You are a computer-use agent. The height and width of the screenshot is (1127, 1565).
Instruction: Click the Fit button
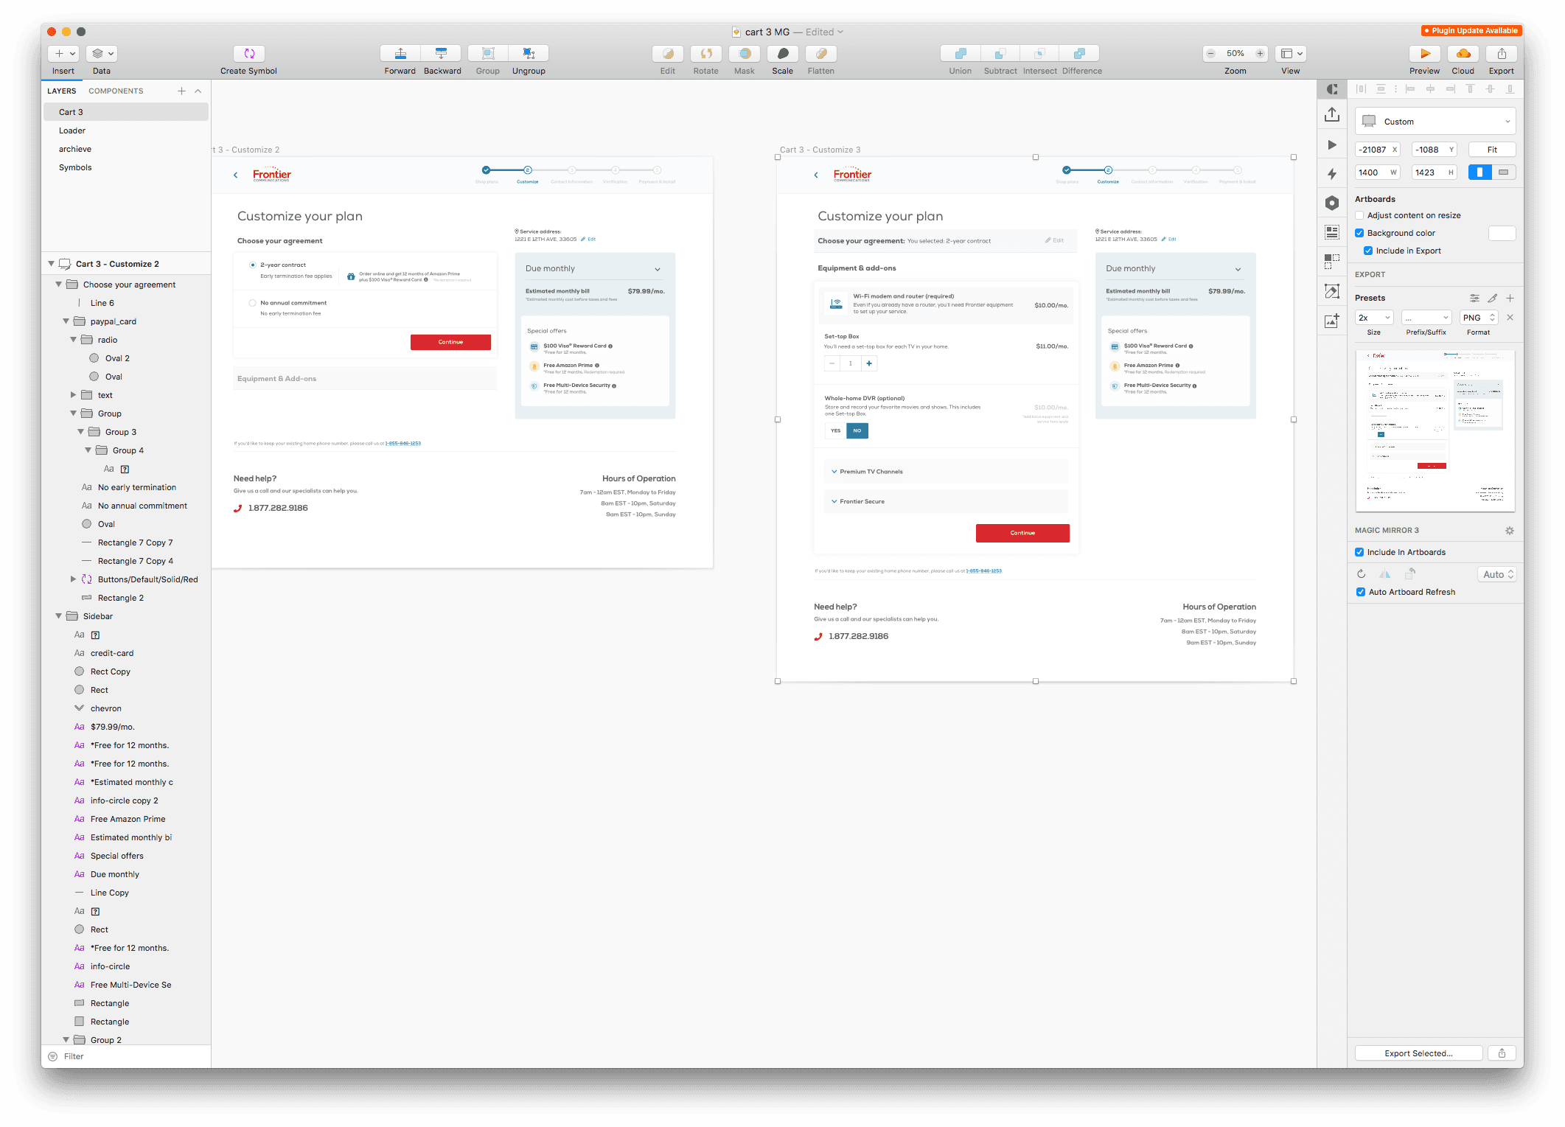coord(1492,150)
